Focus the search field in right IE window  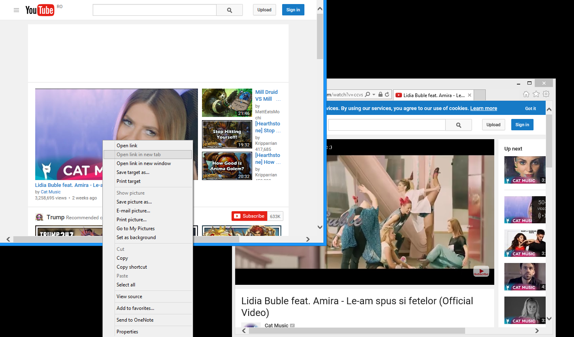[x=387, y=125]
